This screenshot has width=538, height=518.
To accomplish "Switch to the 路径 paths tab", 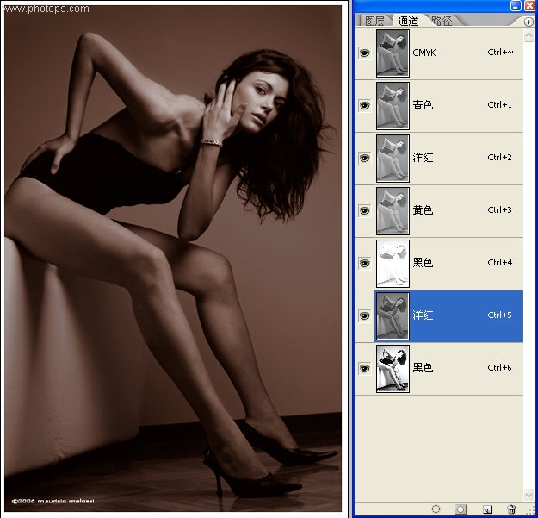I will click(442, 21).
